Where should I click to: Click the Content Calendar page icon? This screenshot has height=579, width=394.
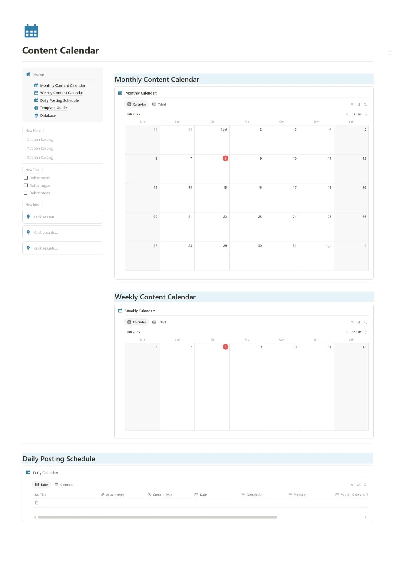click(x=31, y=31)
